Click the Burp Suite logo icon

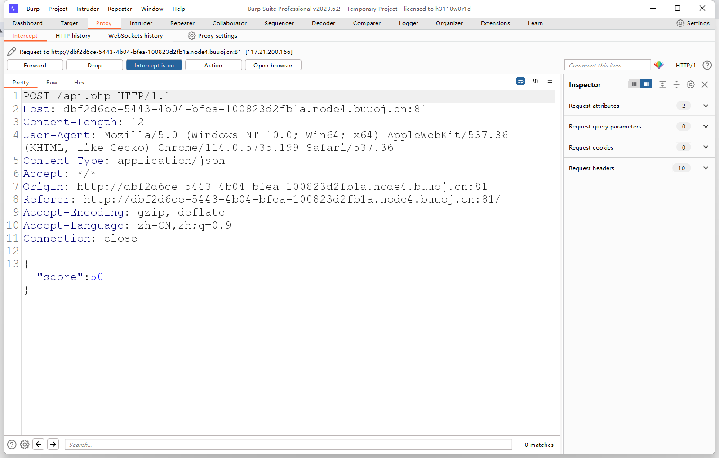pos(13,9)
